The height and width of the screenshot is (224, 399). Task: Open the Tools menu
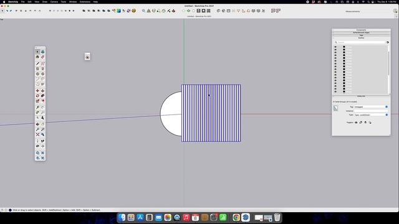click(64, 2)
